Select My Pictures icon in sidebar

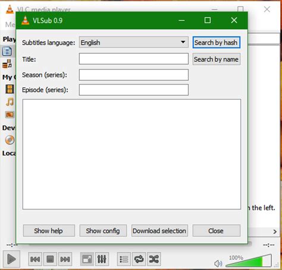10,114
